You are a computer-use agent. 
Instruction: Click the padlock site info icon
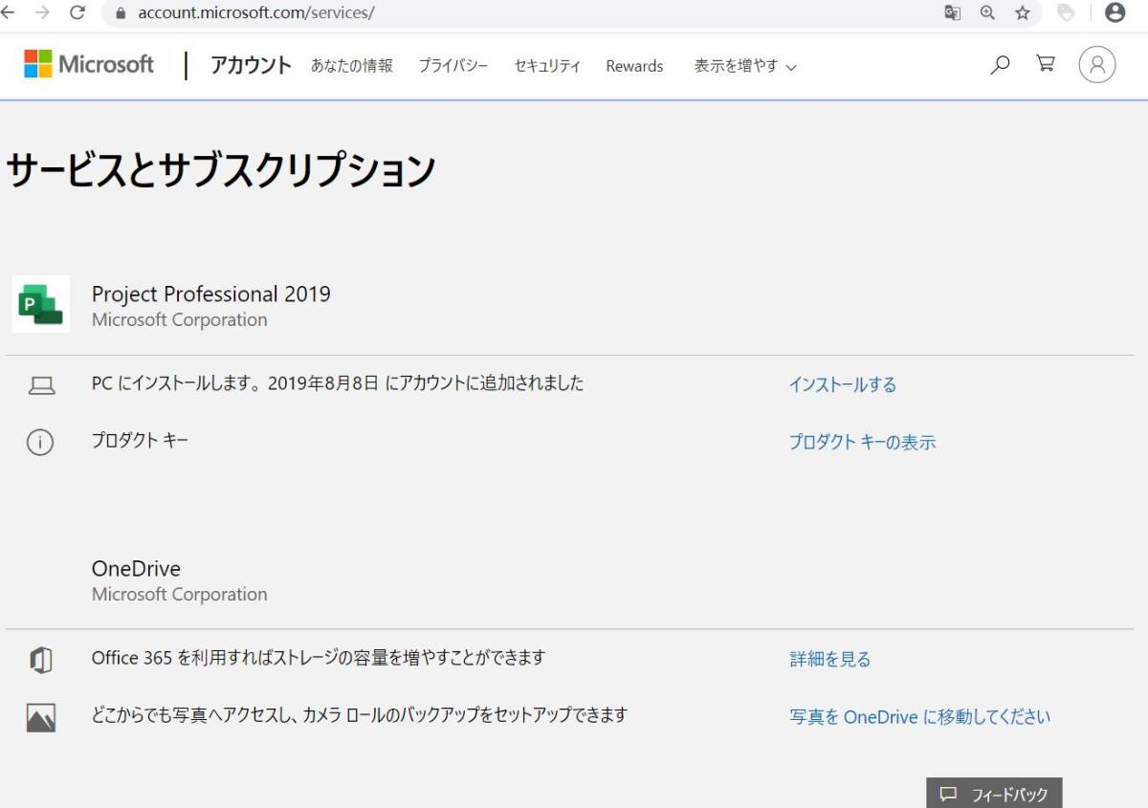click(121, 13)
